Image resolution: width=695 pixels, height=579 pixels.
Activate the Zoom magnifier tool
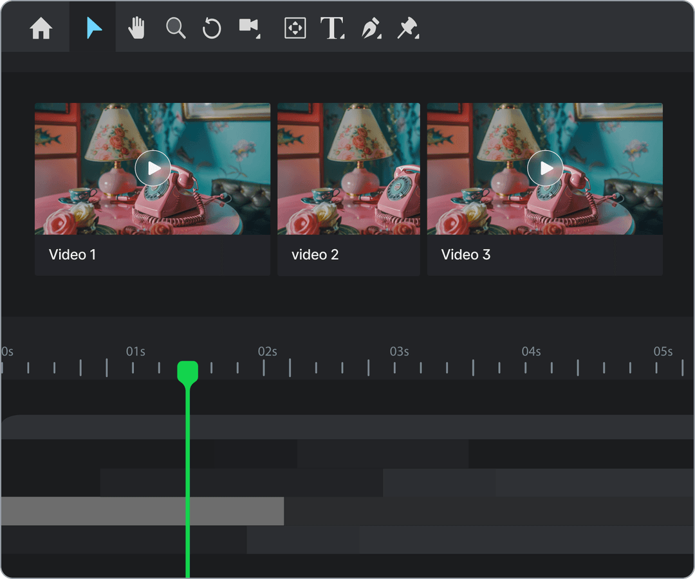pos(176,28)
